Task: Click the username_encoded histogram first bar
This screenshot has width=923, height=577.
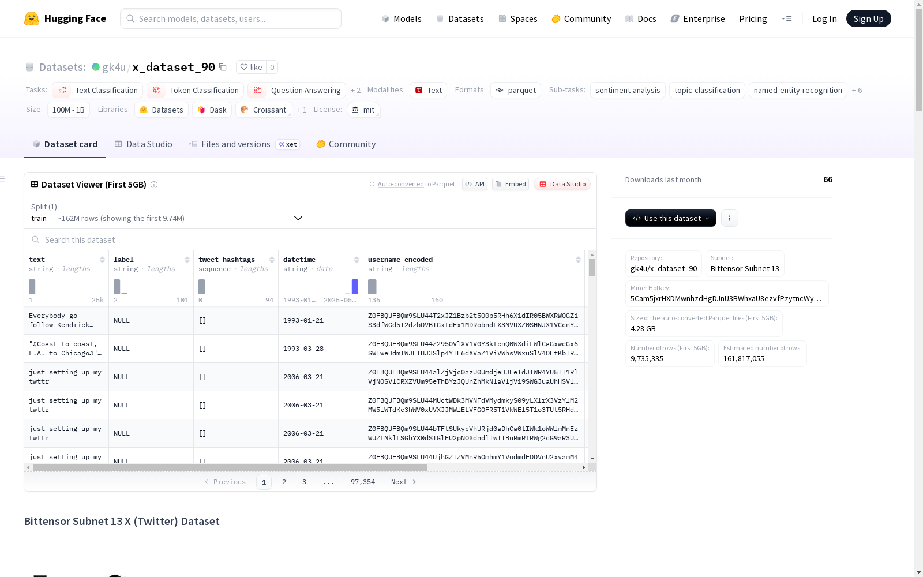Action: (x=372, y=287)
